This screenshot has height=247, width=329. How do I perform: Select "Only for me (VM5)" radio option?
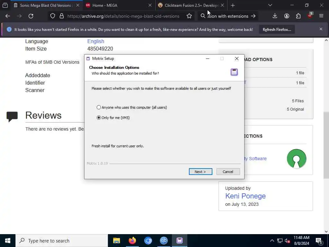[x=99, y=118]
